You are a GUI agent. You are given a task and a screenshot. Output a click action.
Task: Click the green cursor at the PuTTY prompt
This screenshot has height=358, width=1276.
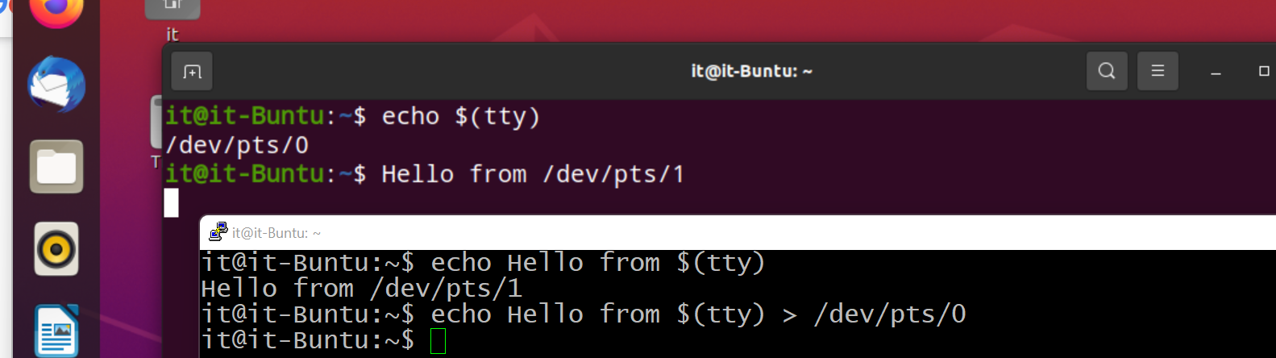[438, 341]
